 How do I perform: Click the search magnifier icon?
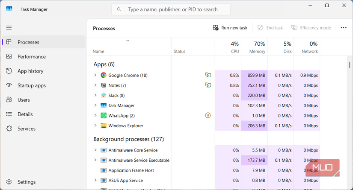(119, 9)
